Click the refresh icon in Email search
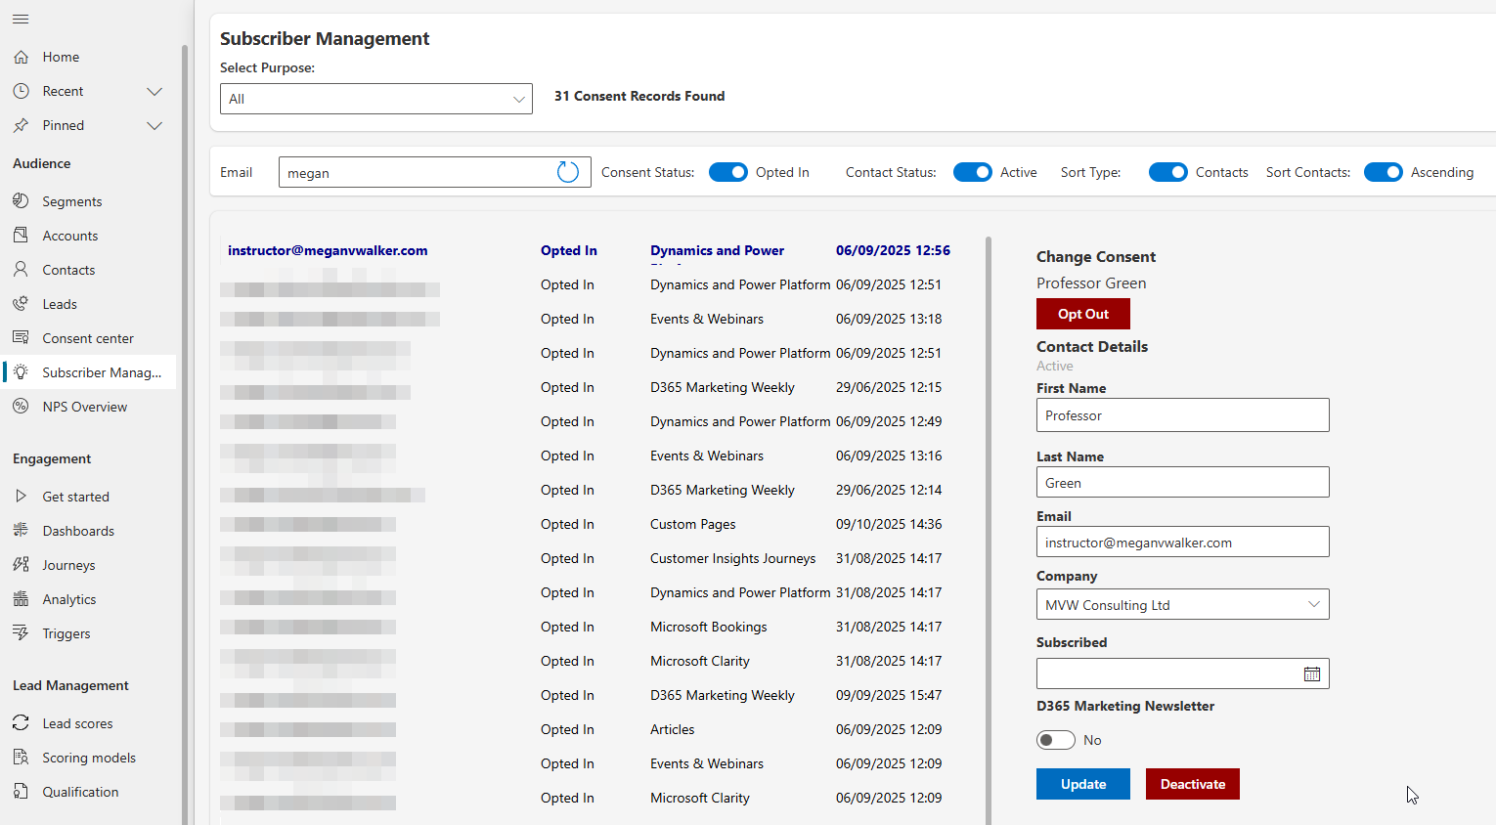The width and height of the screenshot is (1496, 825). [568, 172]
